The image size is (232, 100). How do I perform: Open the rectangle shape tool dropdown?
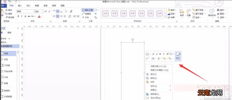98,10
